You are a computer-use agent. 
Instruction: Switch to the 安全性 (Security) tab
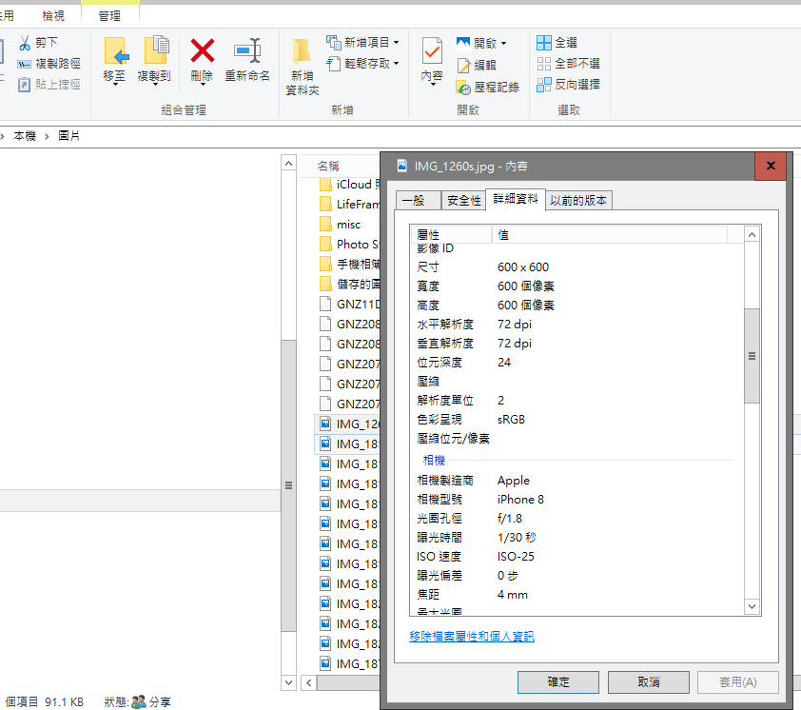click(463, 201)
